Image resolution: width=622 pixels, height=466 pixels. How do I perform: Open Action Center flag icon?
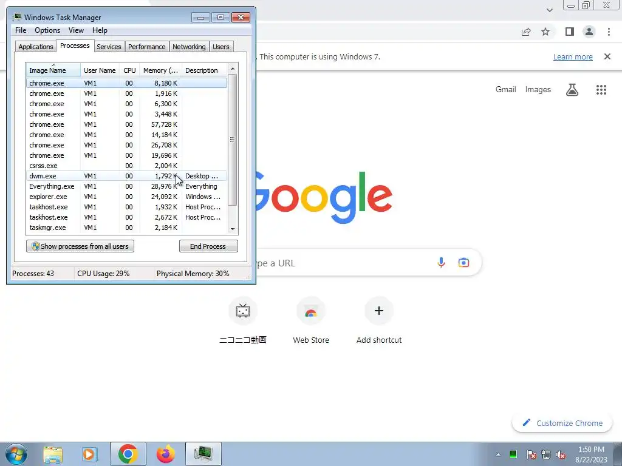pyautogui.click(x=531, y=454)
